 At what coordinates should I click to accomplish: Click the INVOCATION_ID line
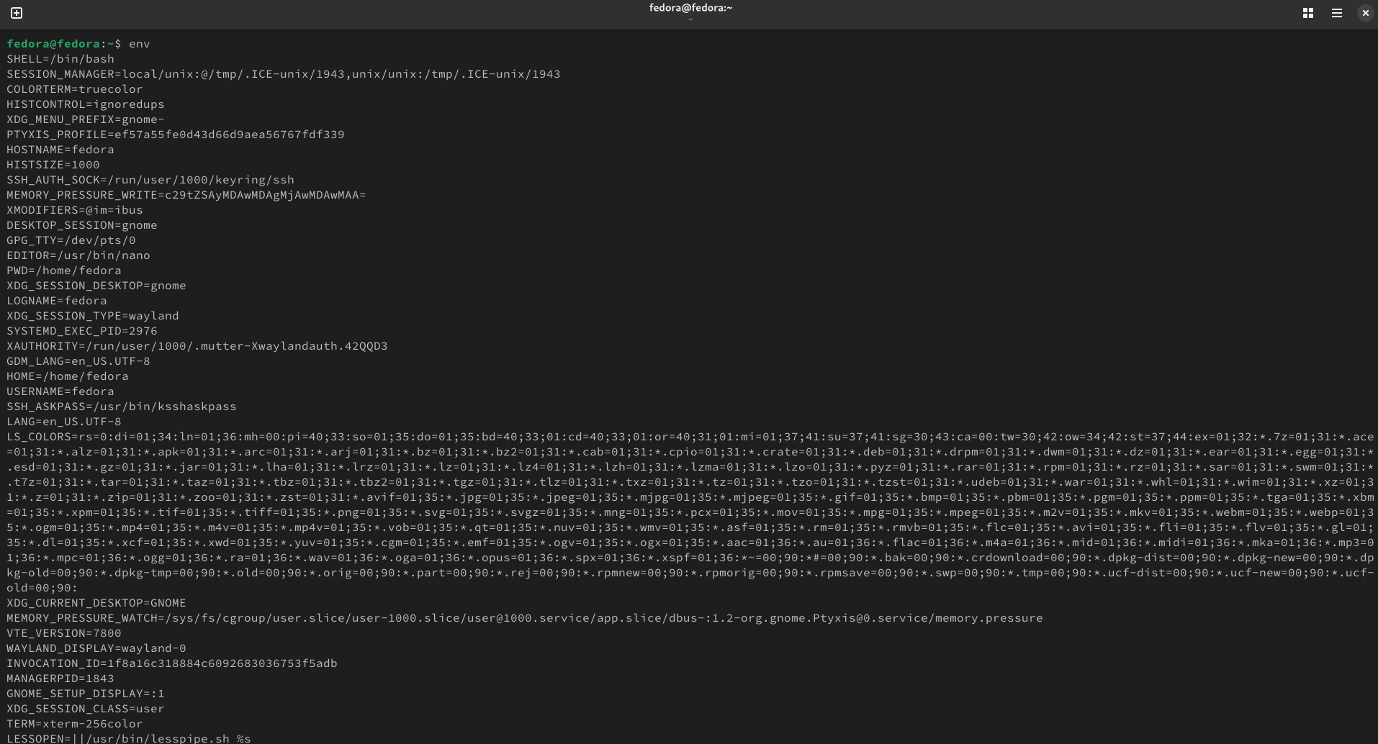click(171, 663)
